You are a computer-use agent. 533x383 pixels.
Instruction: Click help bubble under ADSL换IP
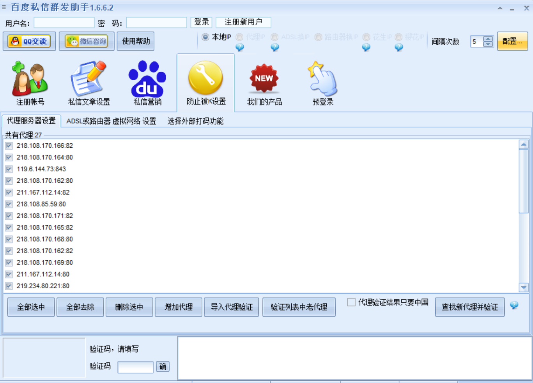(275, 48)
